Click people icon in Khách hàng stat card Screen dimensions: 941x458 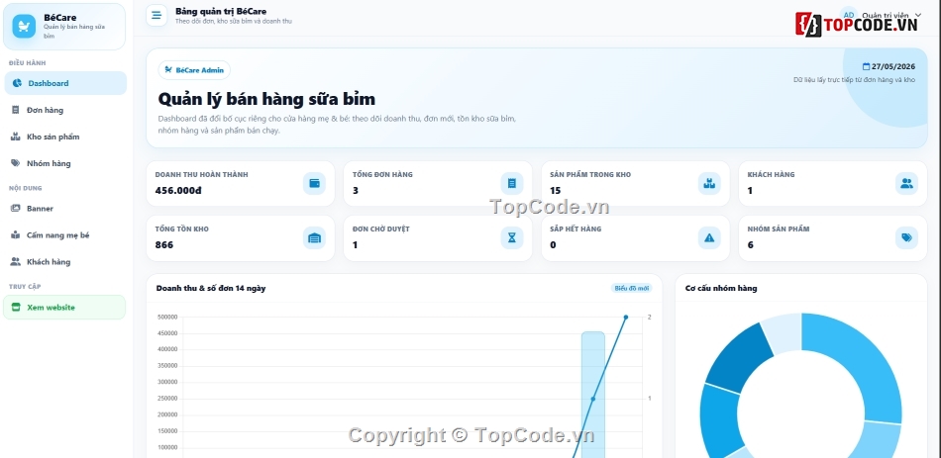906,183
